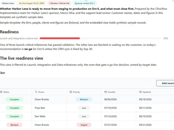Open the Owner column header
Screen dimensions: 174x130
[x=49, y=92]
